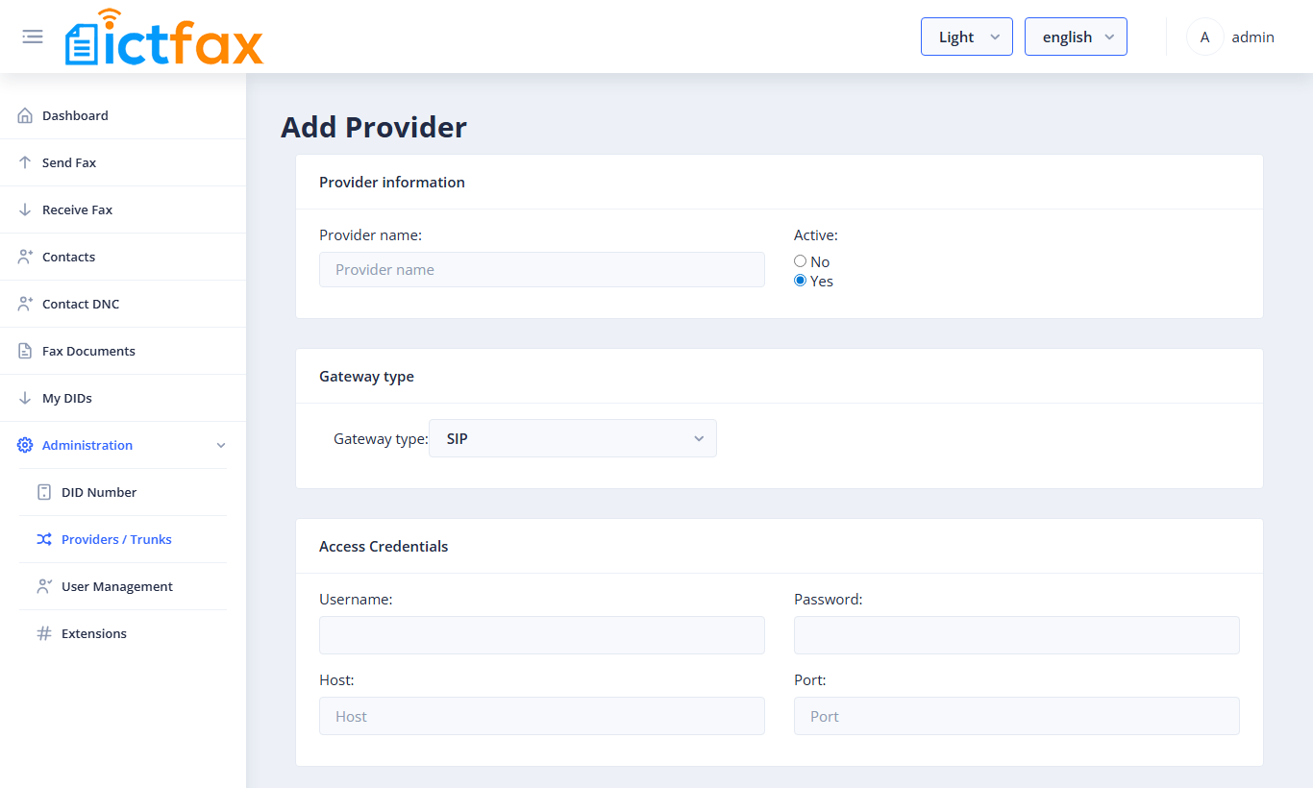Click the DID Number phone icon
1313x788 pixels.
coord(44,492)
